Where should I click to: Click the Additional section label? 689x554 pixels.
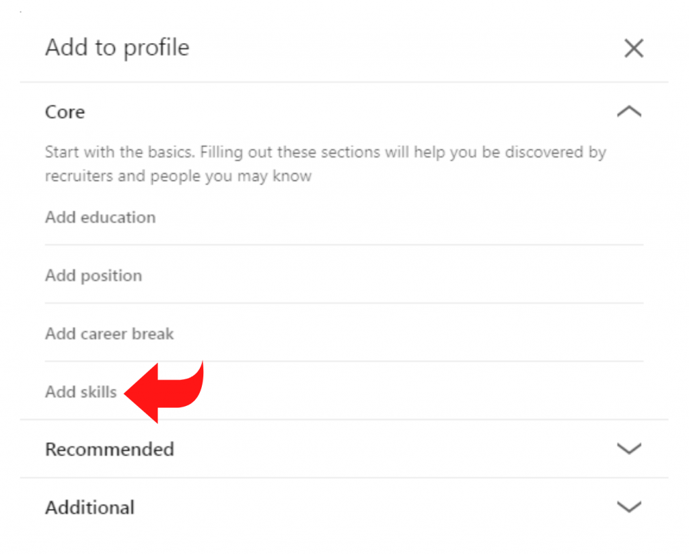tap(89, 507)
